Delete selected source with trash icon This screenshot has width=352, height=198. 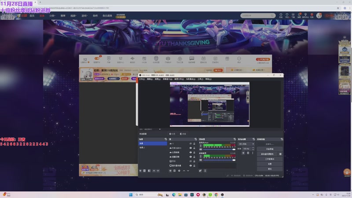[x=175, y=171]
